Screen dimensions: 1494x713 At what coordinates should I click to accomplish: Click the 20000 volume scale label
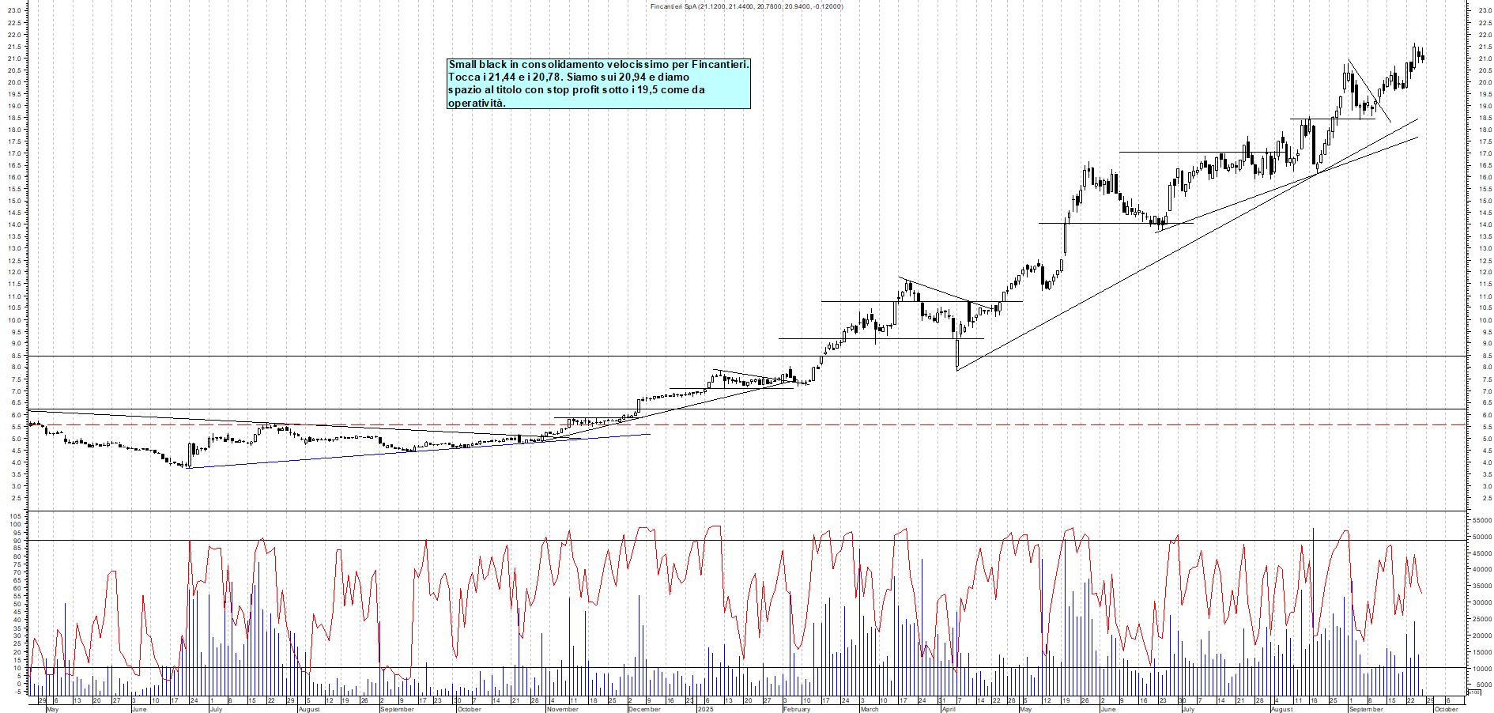[x=1482, y=636]
